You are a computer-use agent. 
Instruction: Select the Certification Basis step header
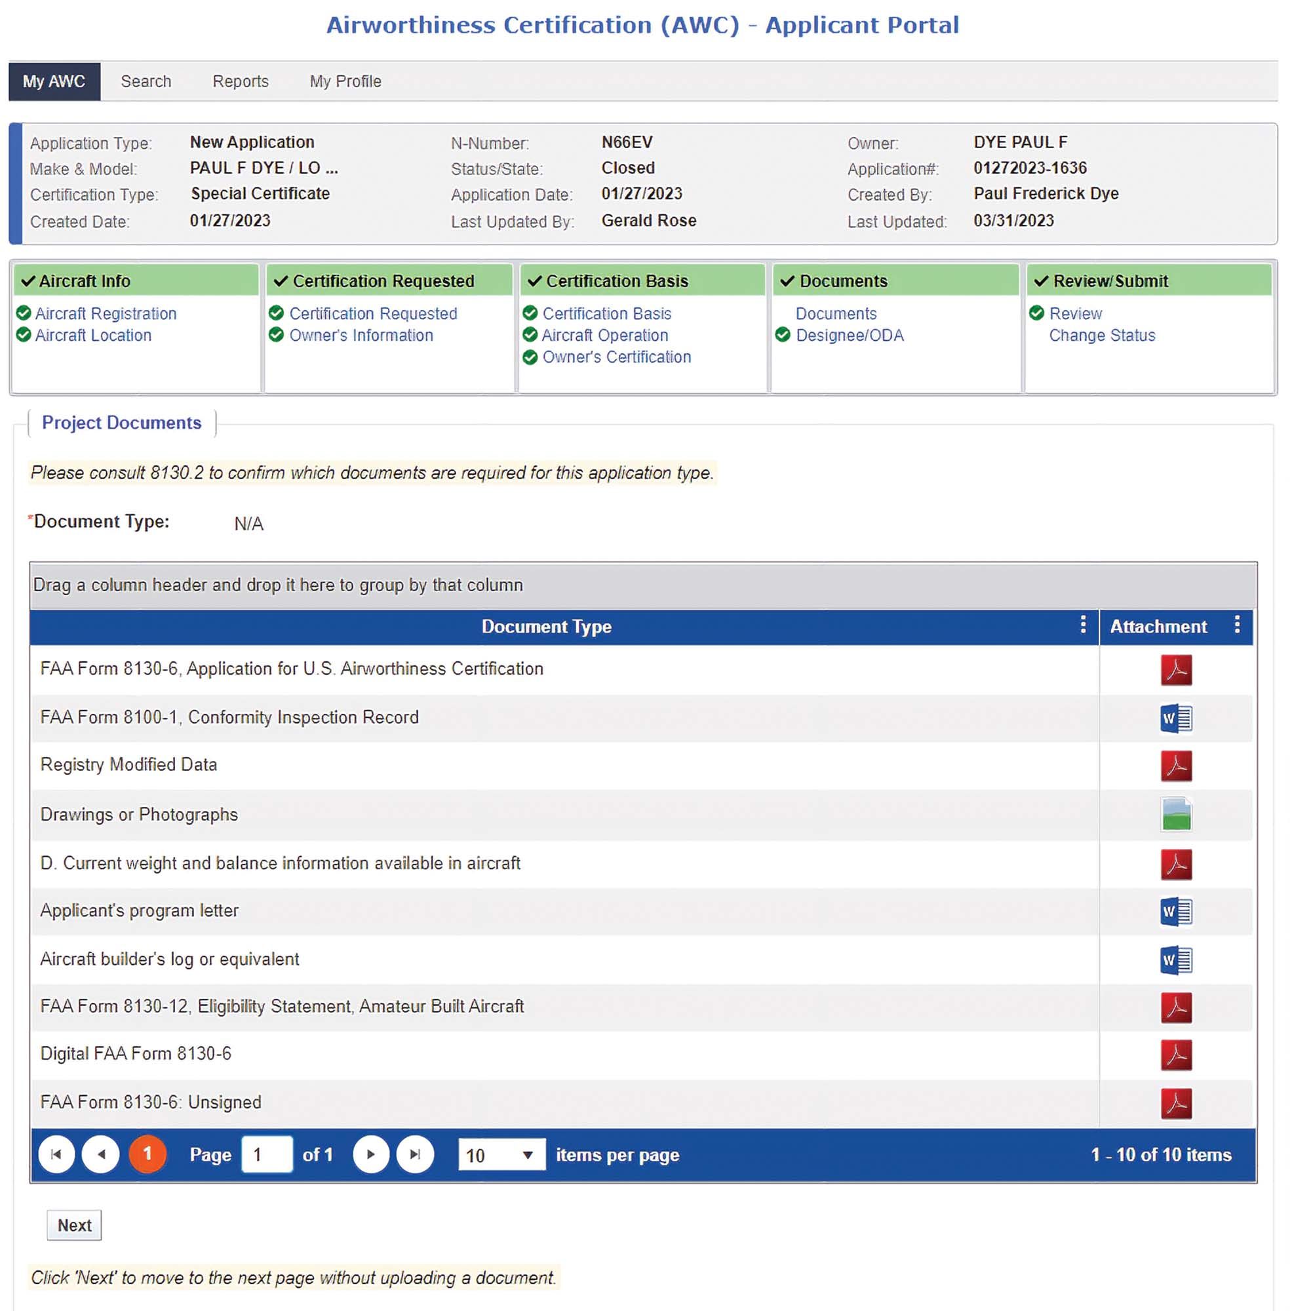point(642,281)
